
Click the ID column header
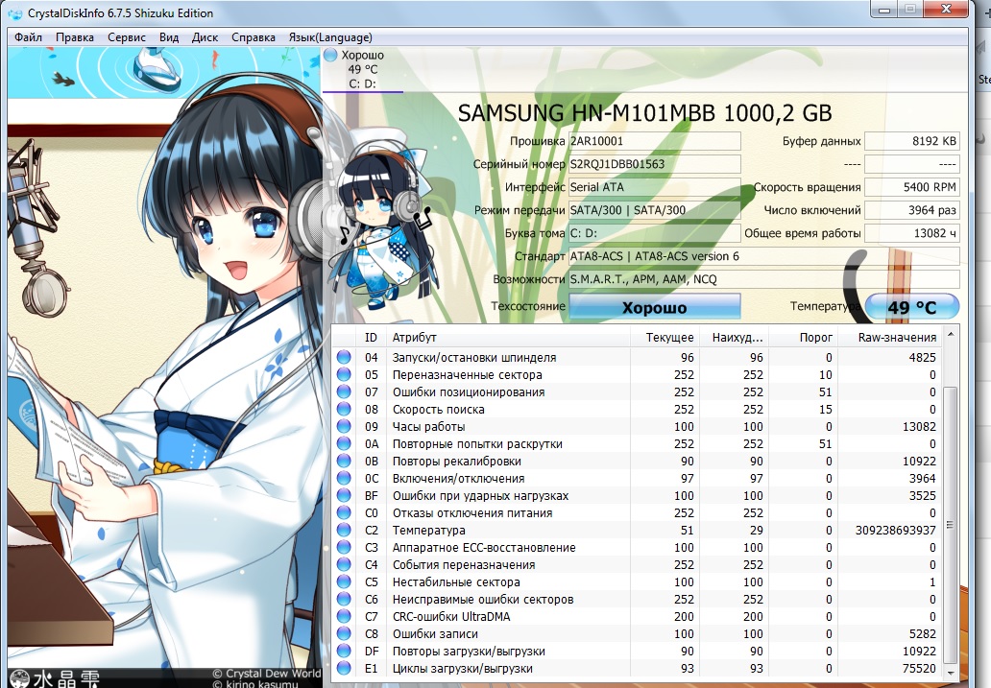click(371, 338)
